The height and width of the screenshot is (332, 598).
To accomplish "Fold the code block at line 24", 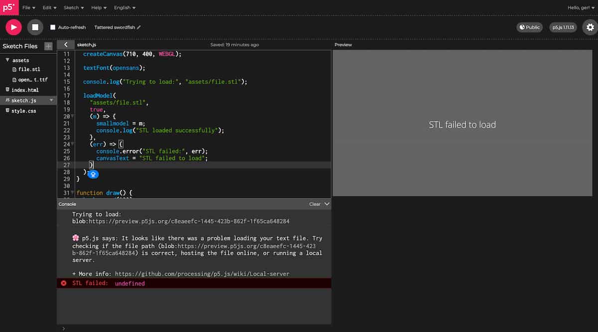I will pyautogui.click(x=73, y=145).
